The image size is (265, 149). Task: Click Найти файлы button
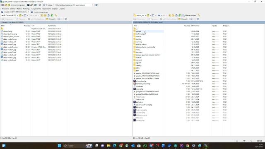(189, 15)
